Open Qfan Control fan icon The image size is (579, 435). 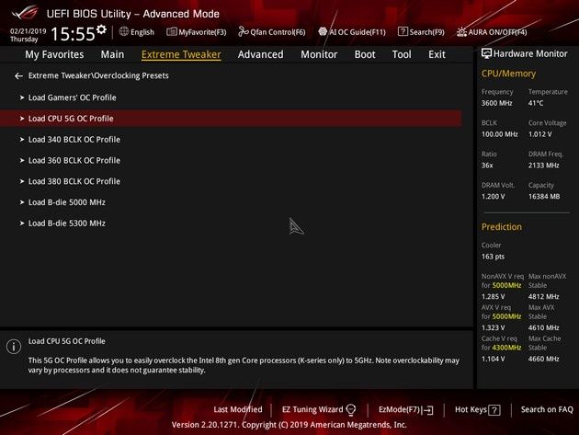pos(243,32)
